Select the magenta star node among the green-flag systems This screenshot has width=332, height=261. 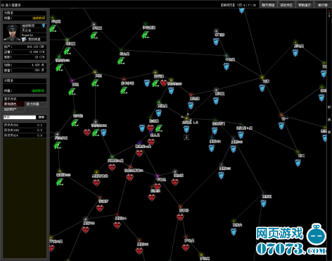(x=72, y=81)
